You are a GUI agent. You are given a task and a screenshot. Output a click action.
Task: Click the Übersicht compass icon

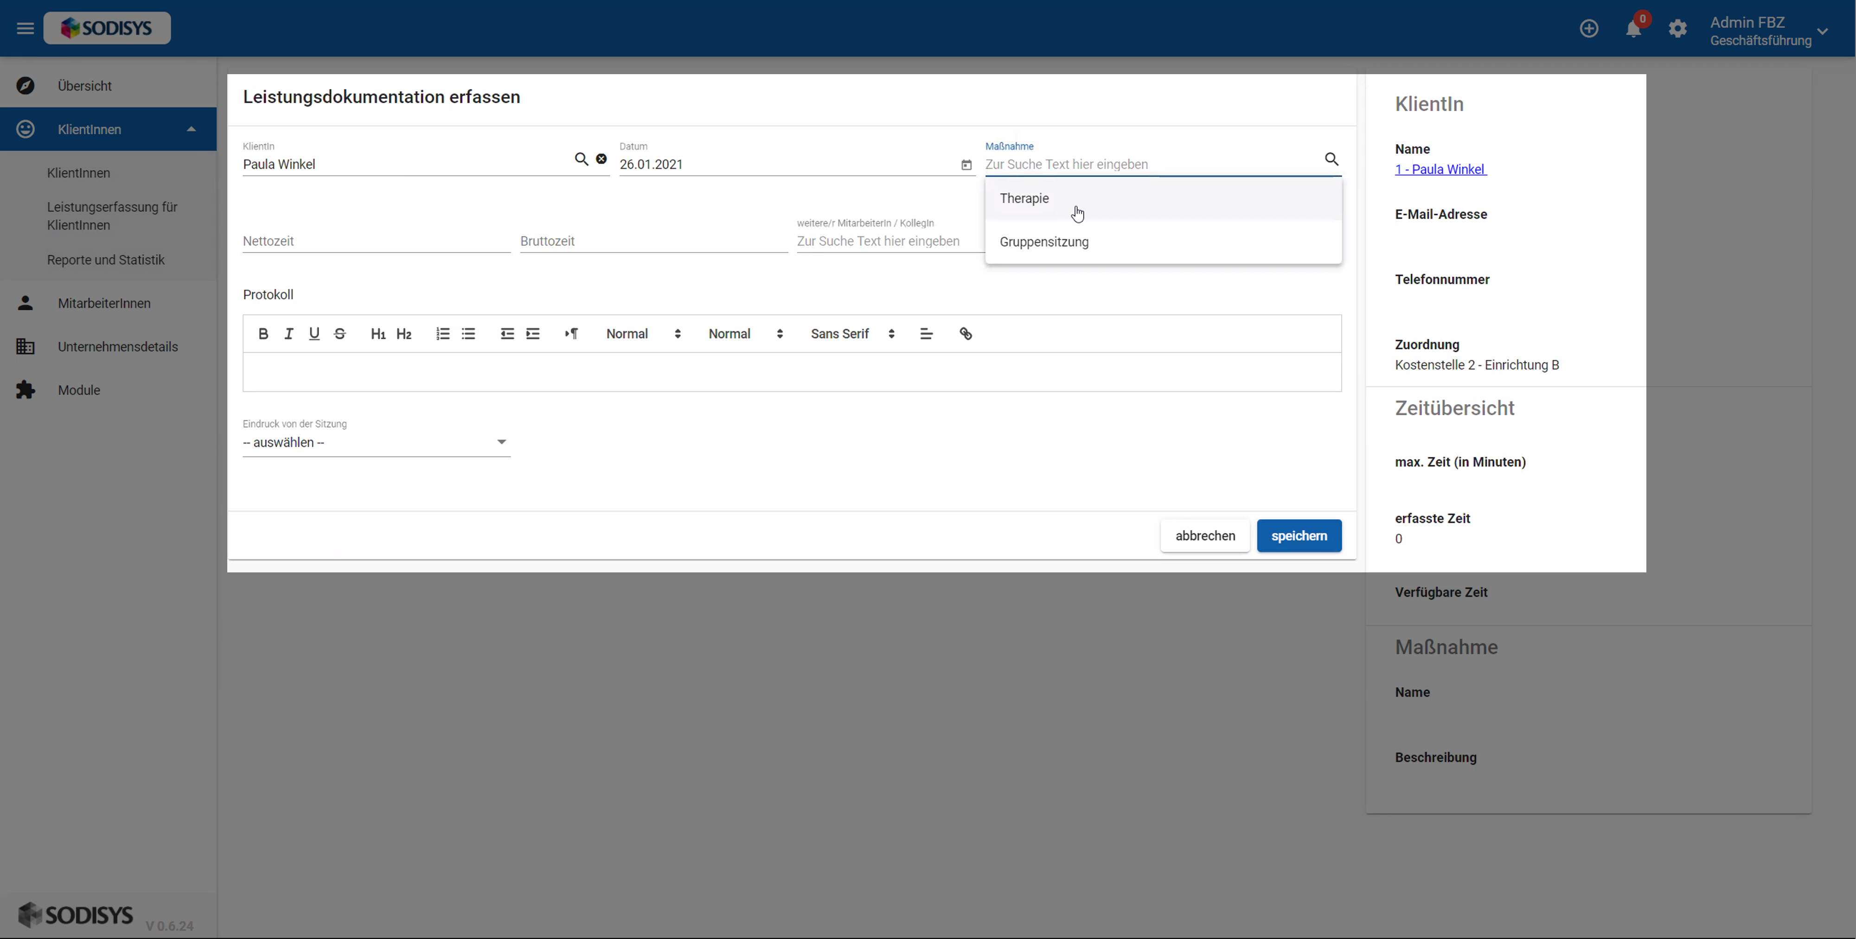[25, 86]
